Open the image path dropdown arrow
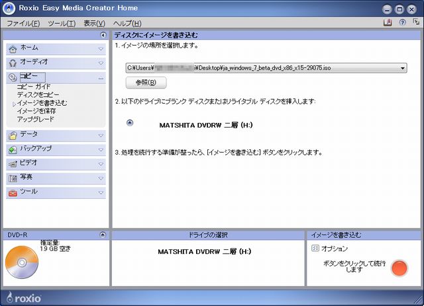This screenshot has height=306, width=424. [x=402, y=68]
